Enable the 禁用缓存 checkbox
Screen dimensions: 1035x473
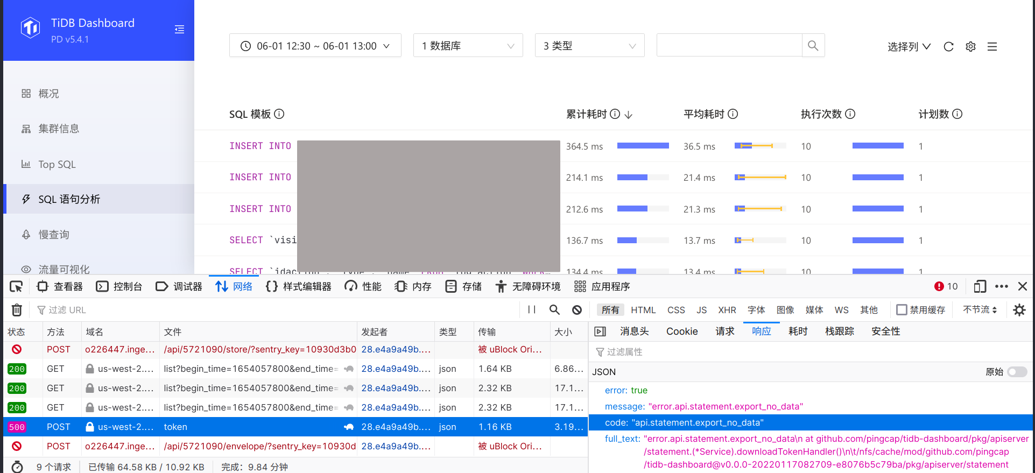pos(902,310)
